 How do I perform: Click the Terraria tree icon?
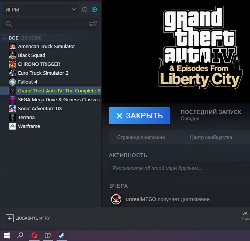13,117
